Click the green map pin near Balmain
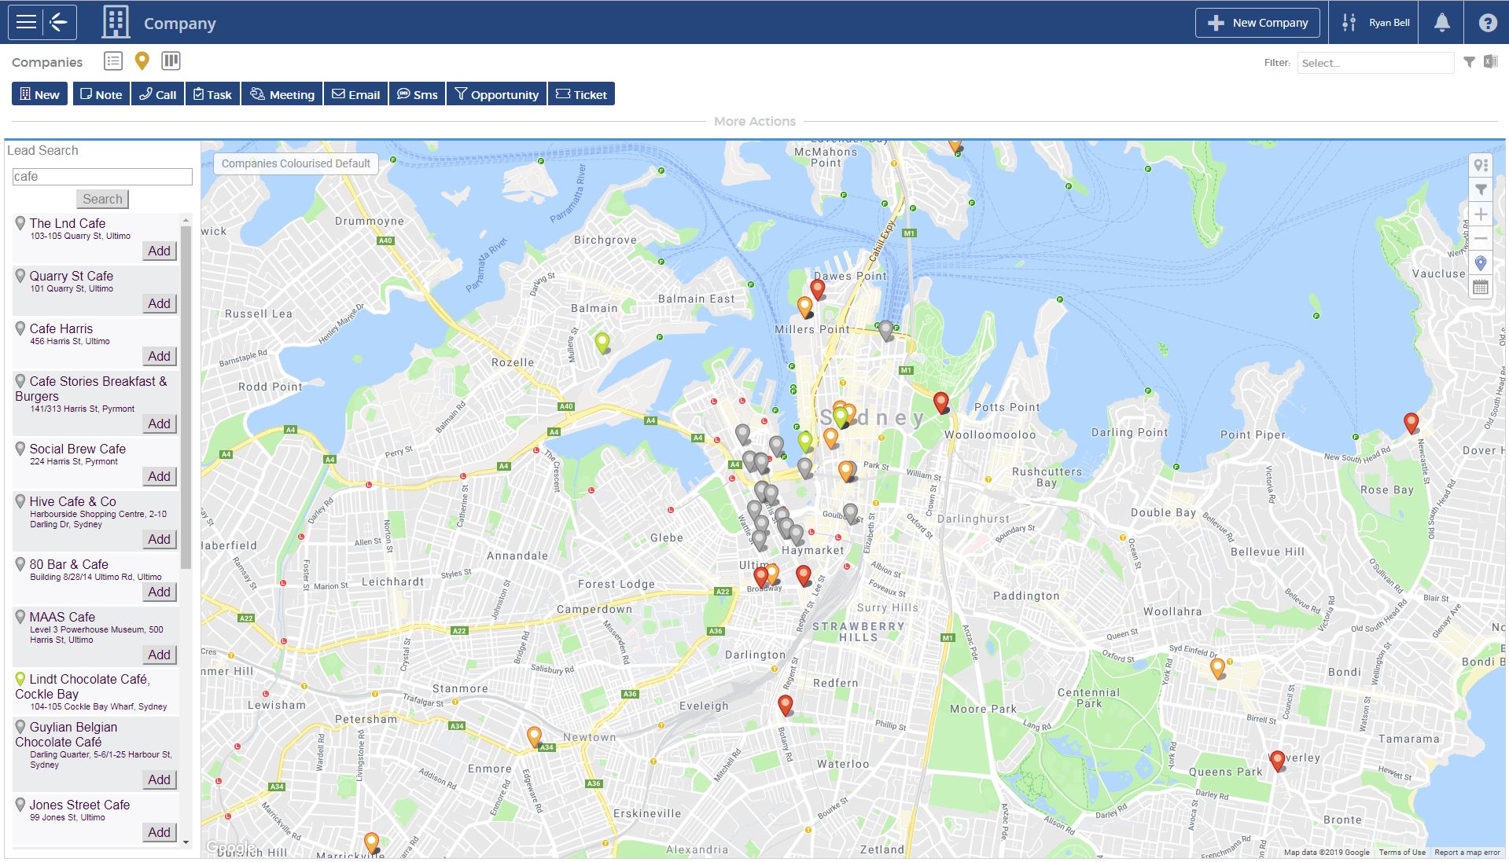The height and width of the screenshot is (862, 1509). tap(602, 343)
